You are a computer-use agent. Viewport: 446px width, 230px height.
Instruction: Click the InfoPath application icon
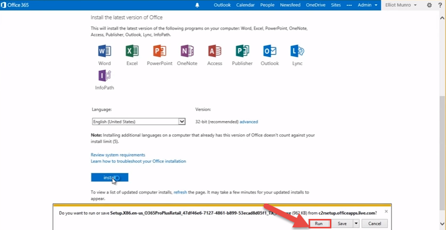pyautogui.click(x=105, y=76)
